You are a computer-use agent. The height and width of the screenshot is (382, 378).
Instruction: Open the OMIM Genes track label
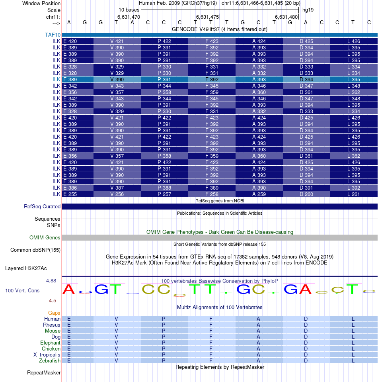[45, 237]
